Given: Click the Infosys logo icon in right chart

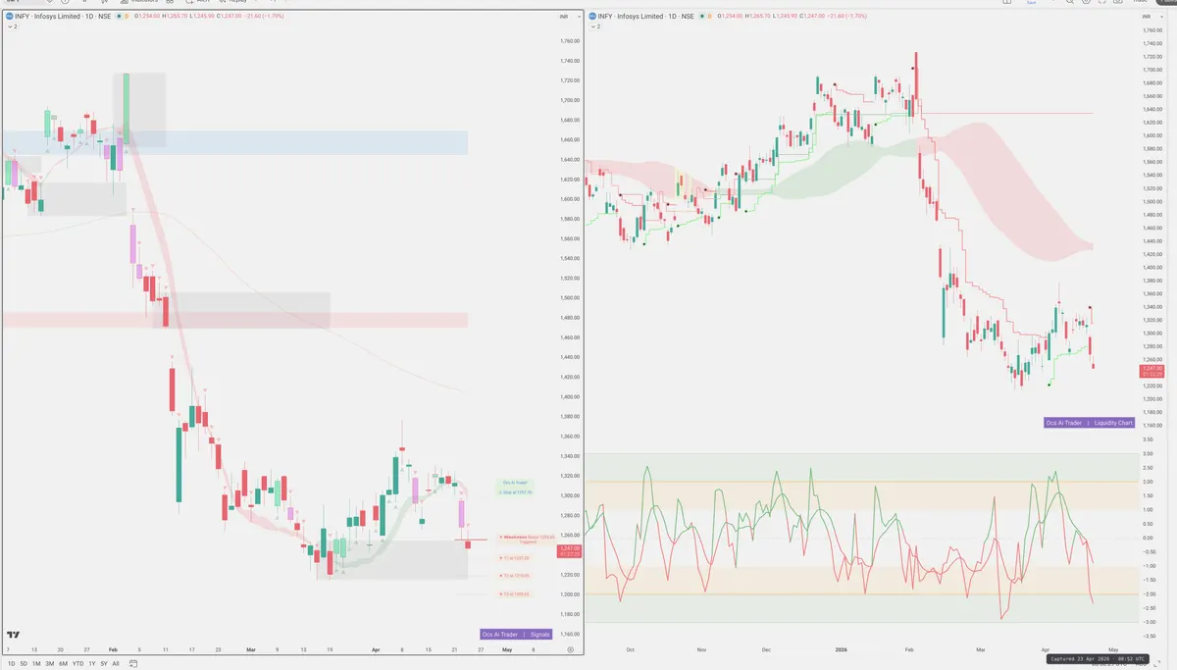Looking at the screenshot, I should coord(591,17).
